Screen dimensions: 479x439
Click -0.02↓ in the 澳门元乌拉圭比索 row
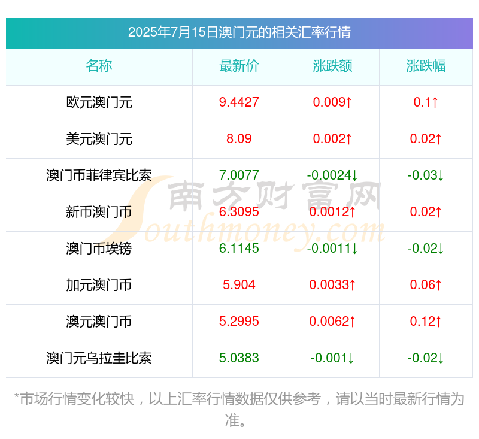pyautogui.click(x=426, y=358)
